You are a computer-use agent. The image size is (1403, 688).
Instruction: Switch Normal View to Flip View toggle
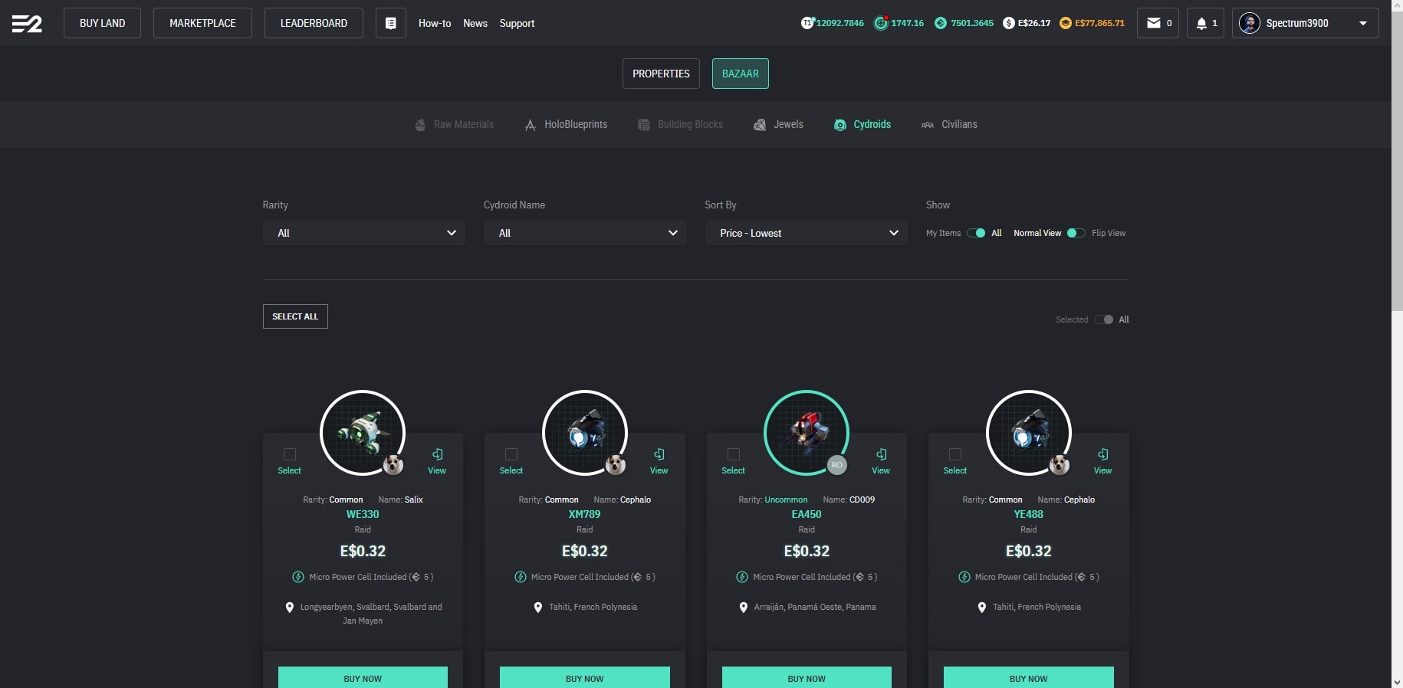pyautogui.click(x=1076, y=233)
